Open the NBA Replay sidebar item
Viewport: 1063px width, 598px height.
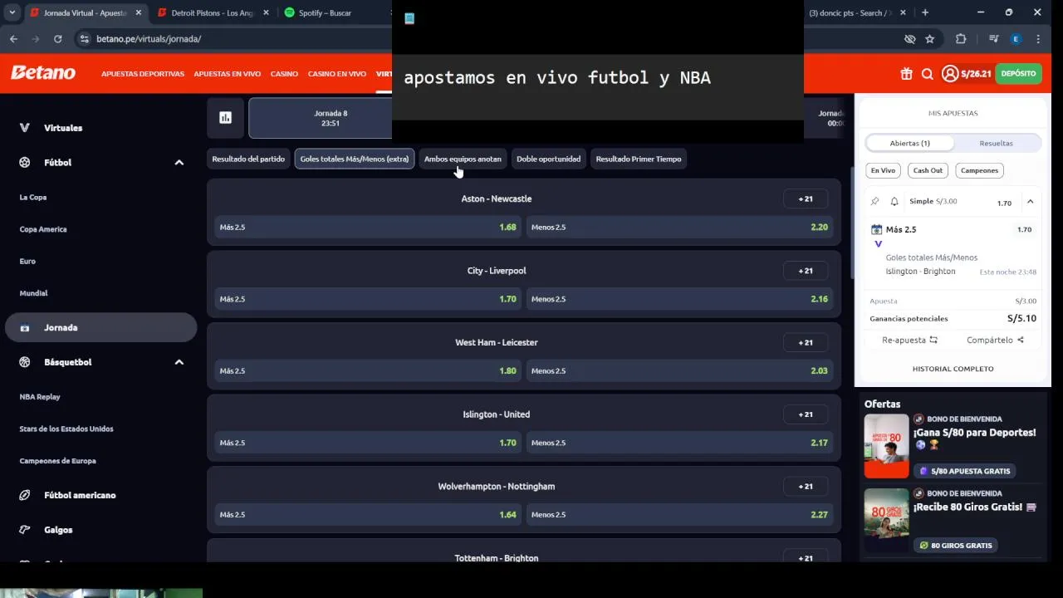(x=40, y=397)
